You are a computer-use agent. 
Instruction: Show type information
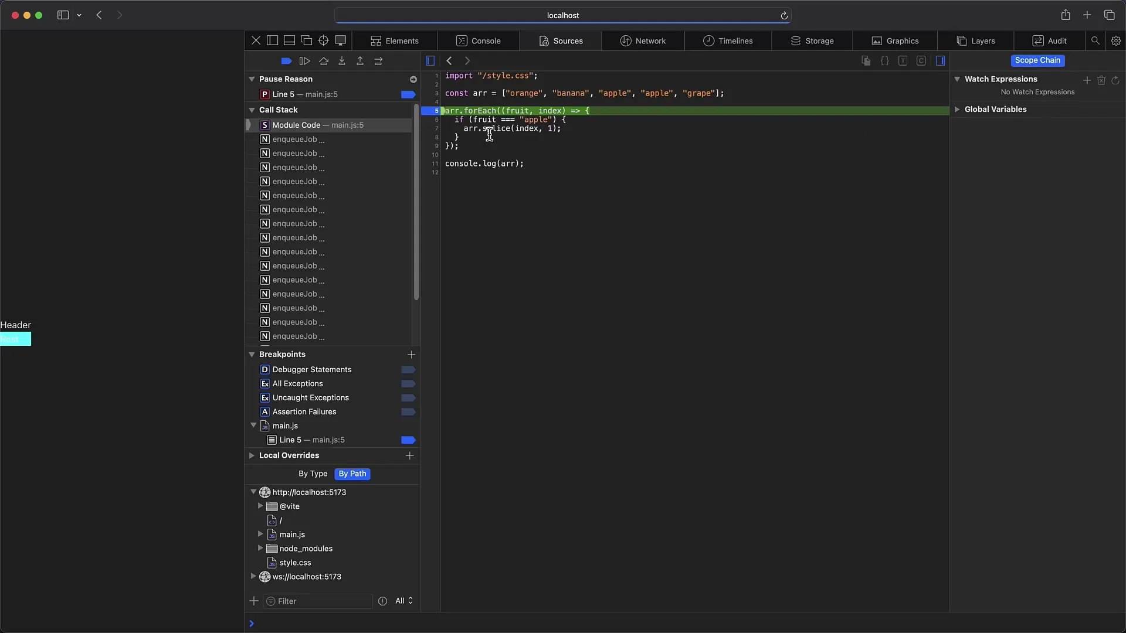click(903, 61)
